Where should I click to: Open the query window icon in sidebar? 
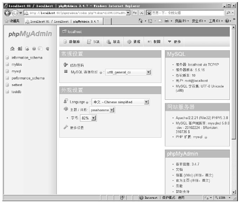point(27,49)
